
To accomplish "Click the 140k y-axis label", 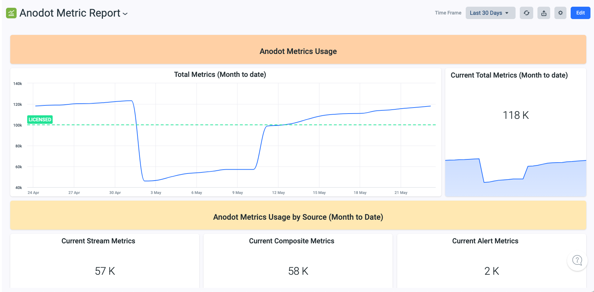I will coord(18,84).
